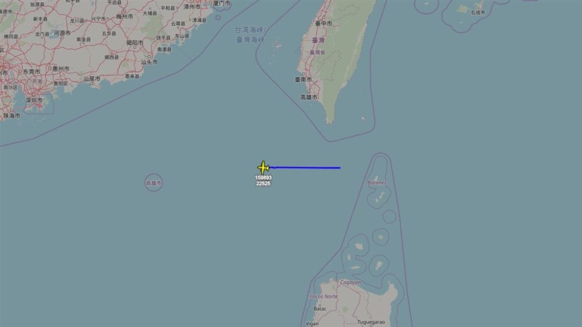Click the 22525 altitude label
Screen dimensions: 582x327
[x=263, y=184]
